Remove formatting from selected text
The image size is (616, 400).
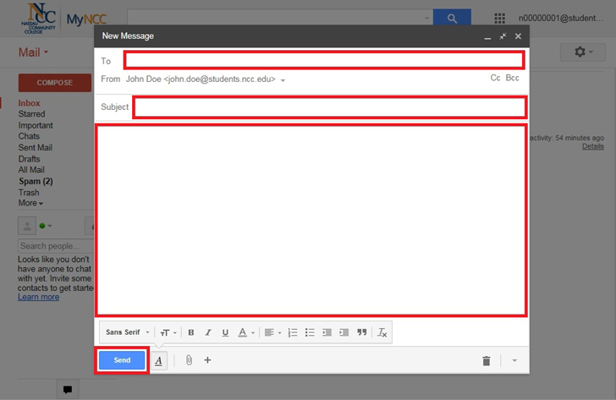click(382, 332)
